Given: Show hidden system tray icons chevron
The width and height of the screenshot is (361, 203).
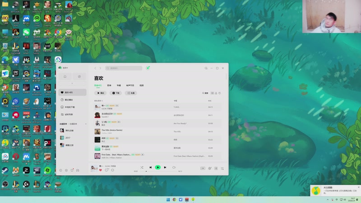Looking at the screenshot, I should point(328,199).
